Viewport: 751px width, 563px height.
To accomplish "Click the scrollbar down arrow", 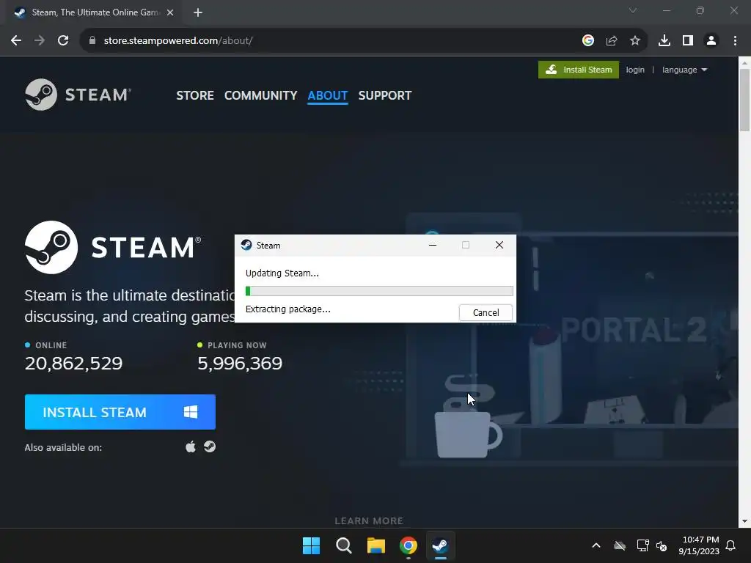I will coord(744,521).
